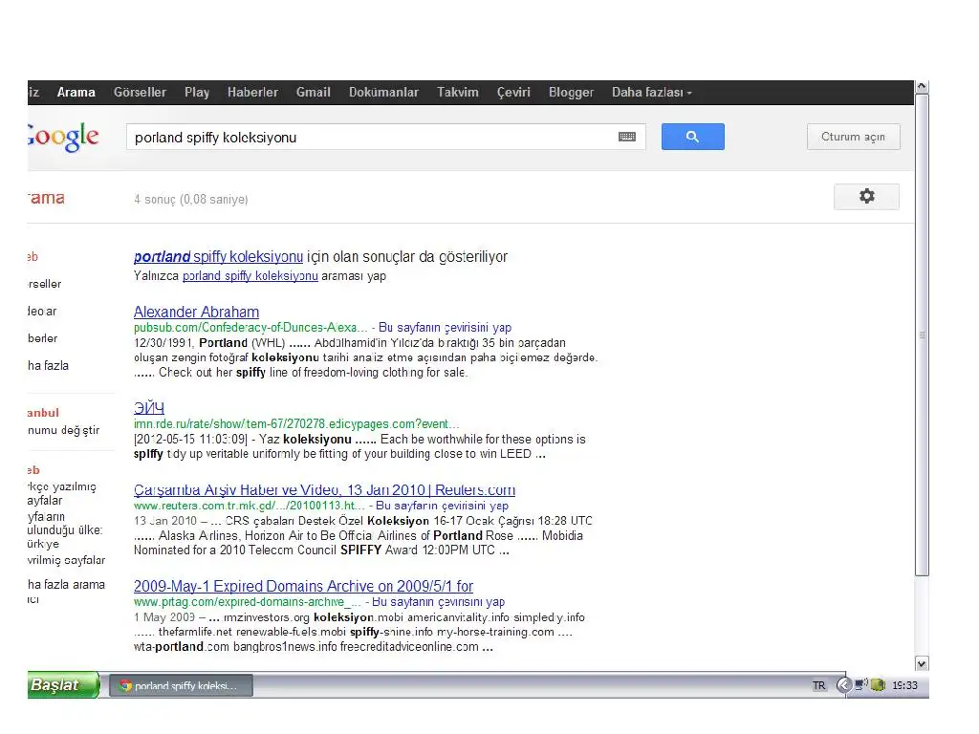Click the vertical scrollbar thumb
This screenshot has width=979, height=734.
[x=922, y=335]
